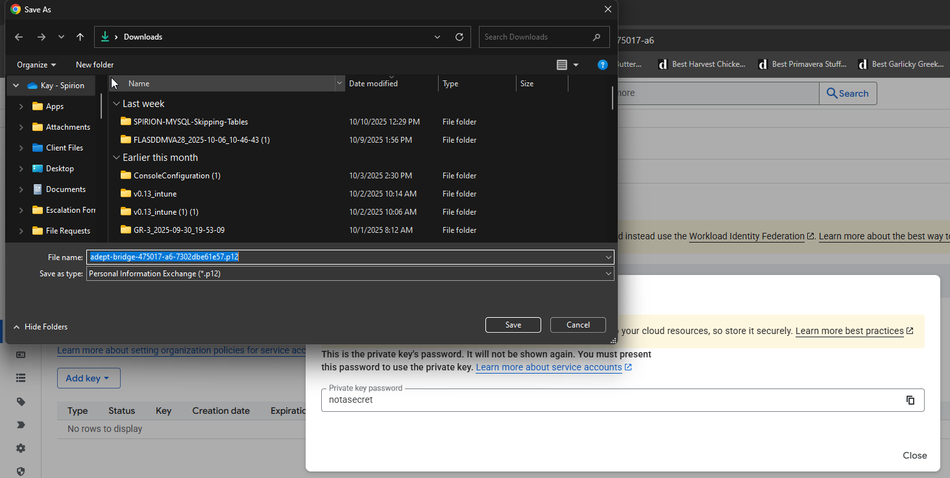Screen dimensions: 950x478
Task: Click Downloads icon in the address bar
Action: pos(105,37)
